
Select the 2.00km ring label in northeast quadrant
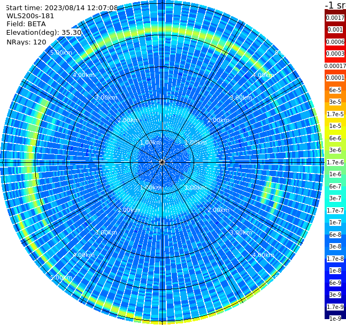pos(218,120)
